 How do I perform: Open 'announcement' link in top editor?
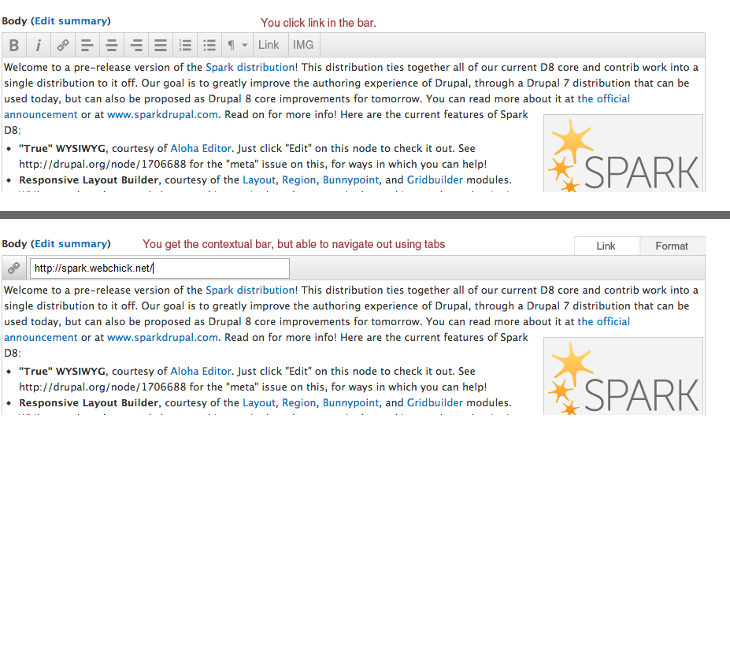(x=41, y=114)
